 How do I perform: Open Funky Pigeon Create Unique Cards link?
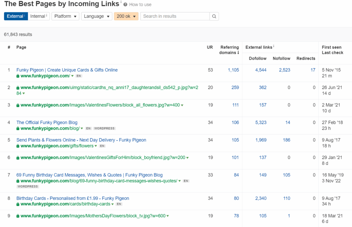(67, 70)
